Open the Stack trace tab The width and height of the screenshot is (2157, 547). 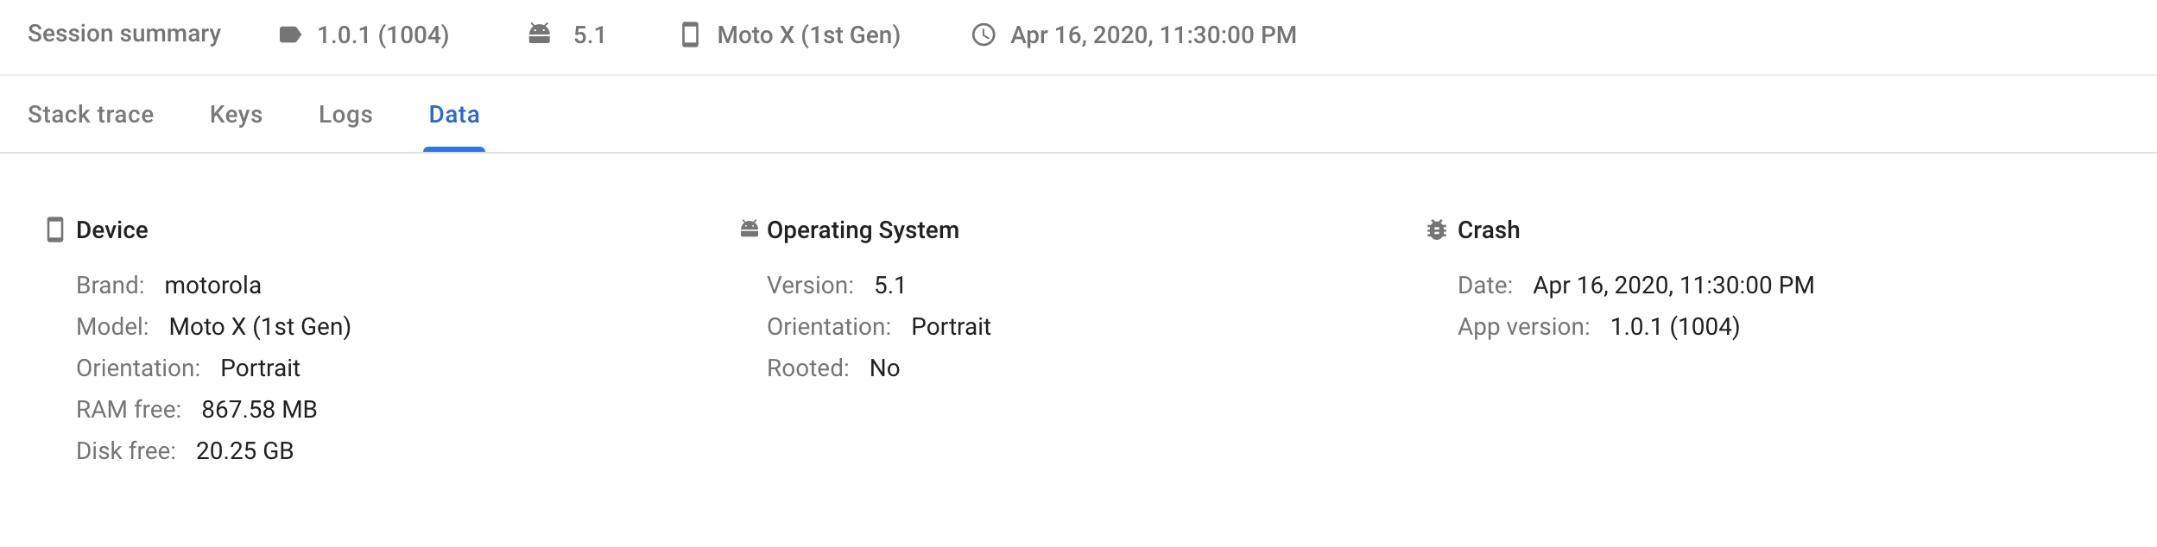pyautogui.click(x=91, y=115)
